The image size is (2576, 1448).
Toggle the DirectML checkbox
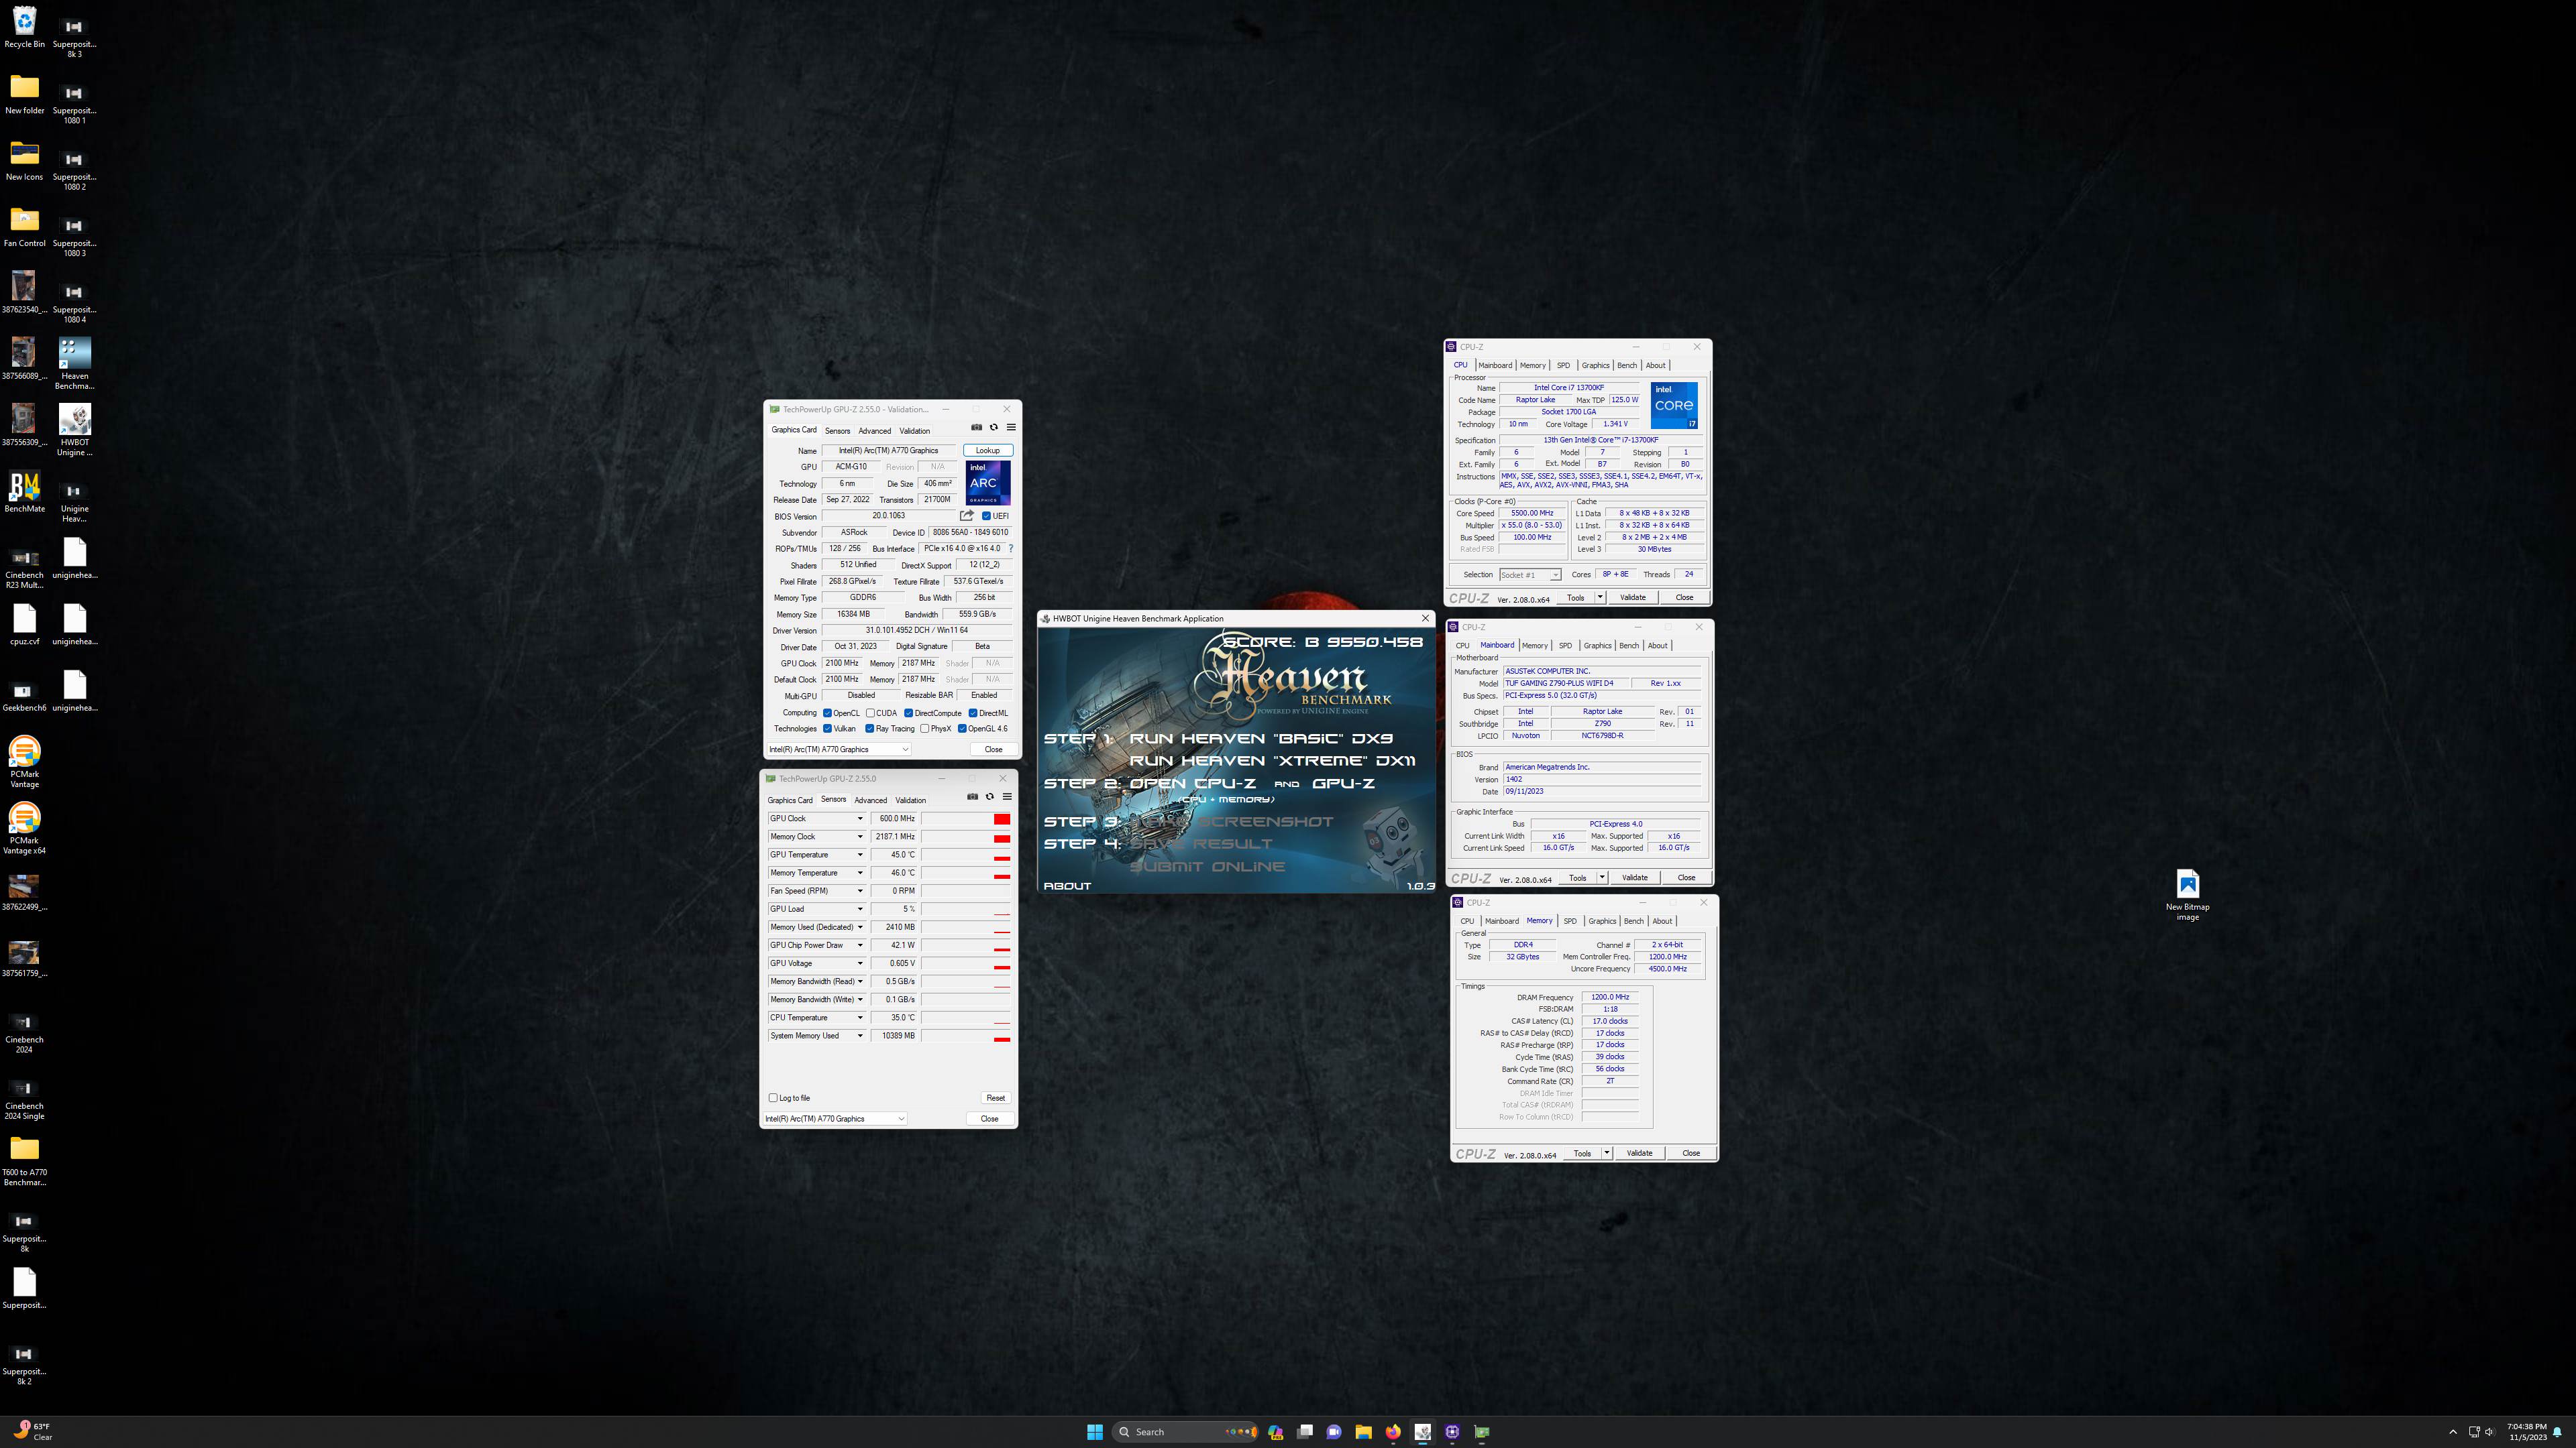pos(973,713)
